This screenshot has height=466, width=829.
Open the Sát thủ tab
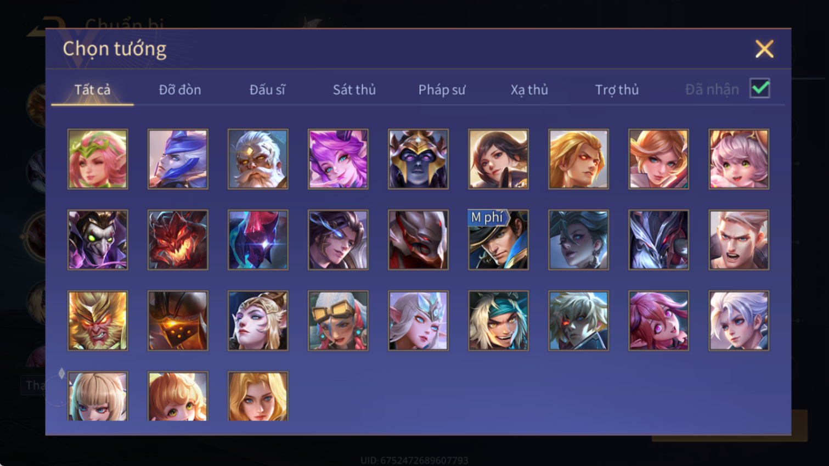pos(354,89)
